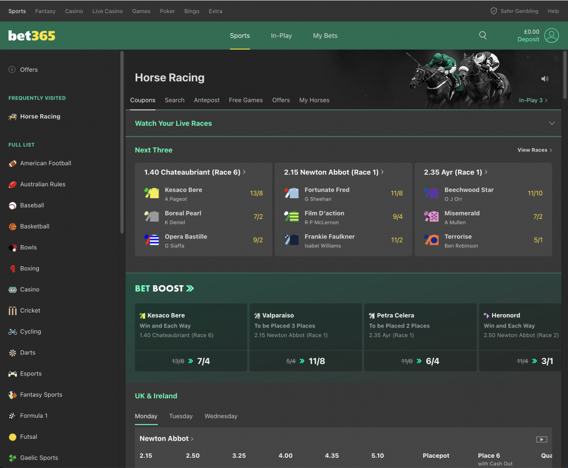Open the 2.15 Newton Abbot (Race 1) card
568x468 pixels.
click(333, 173)
